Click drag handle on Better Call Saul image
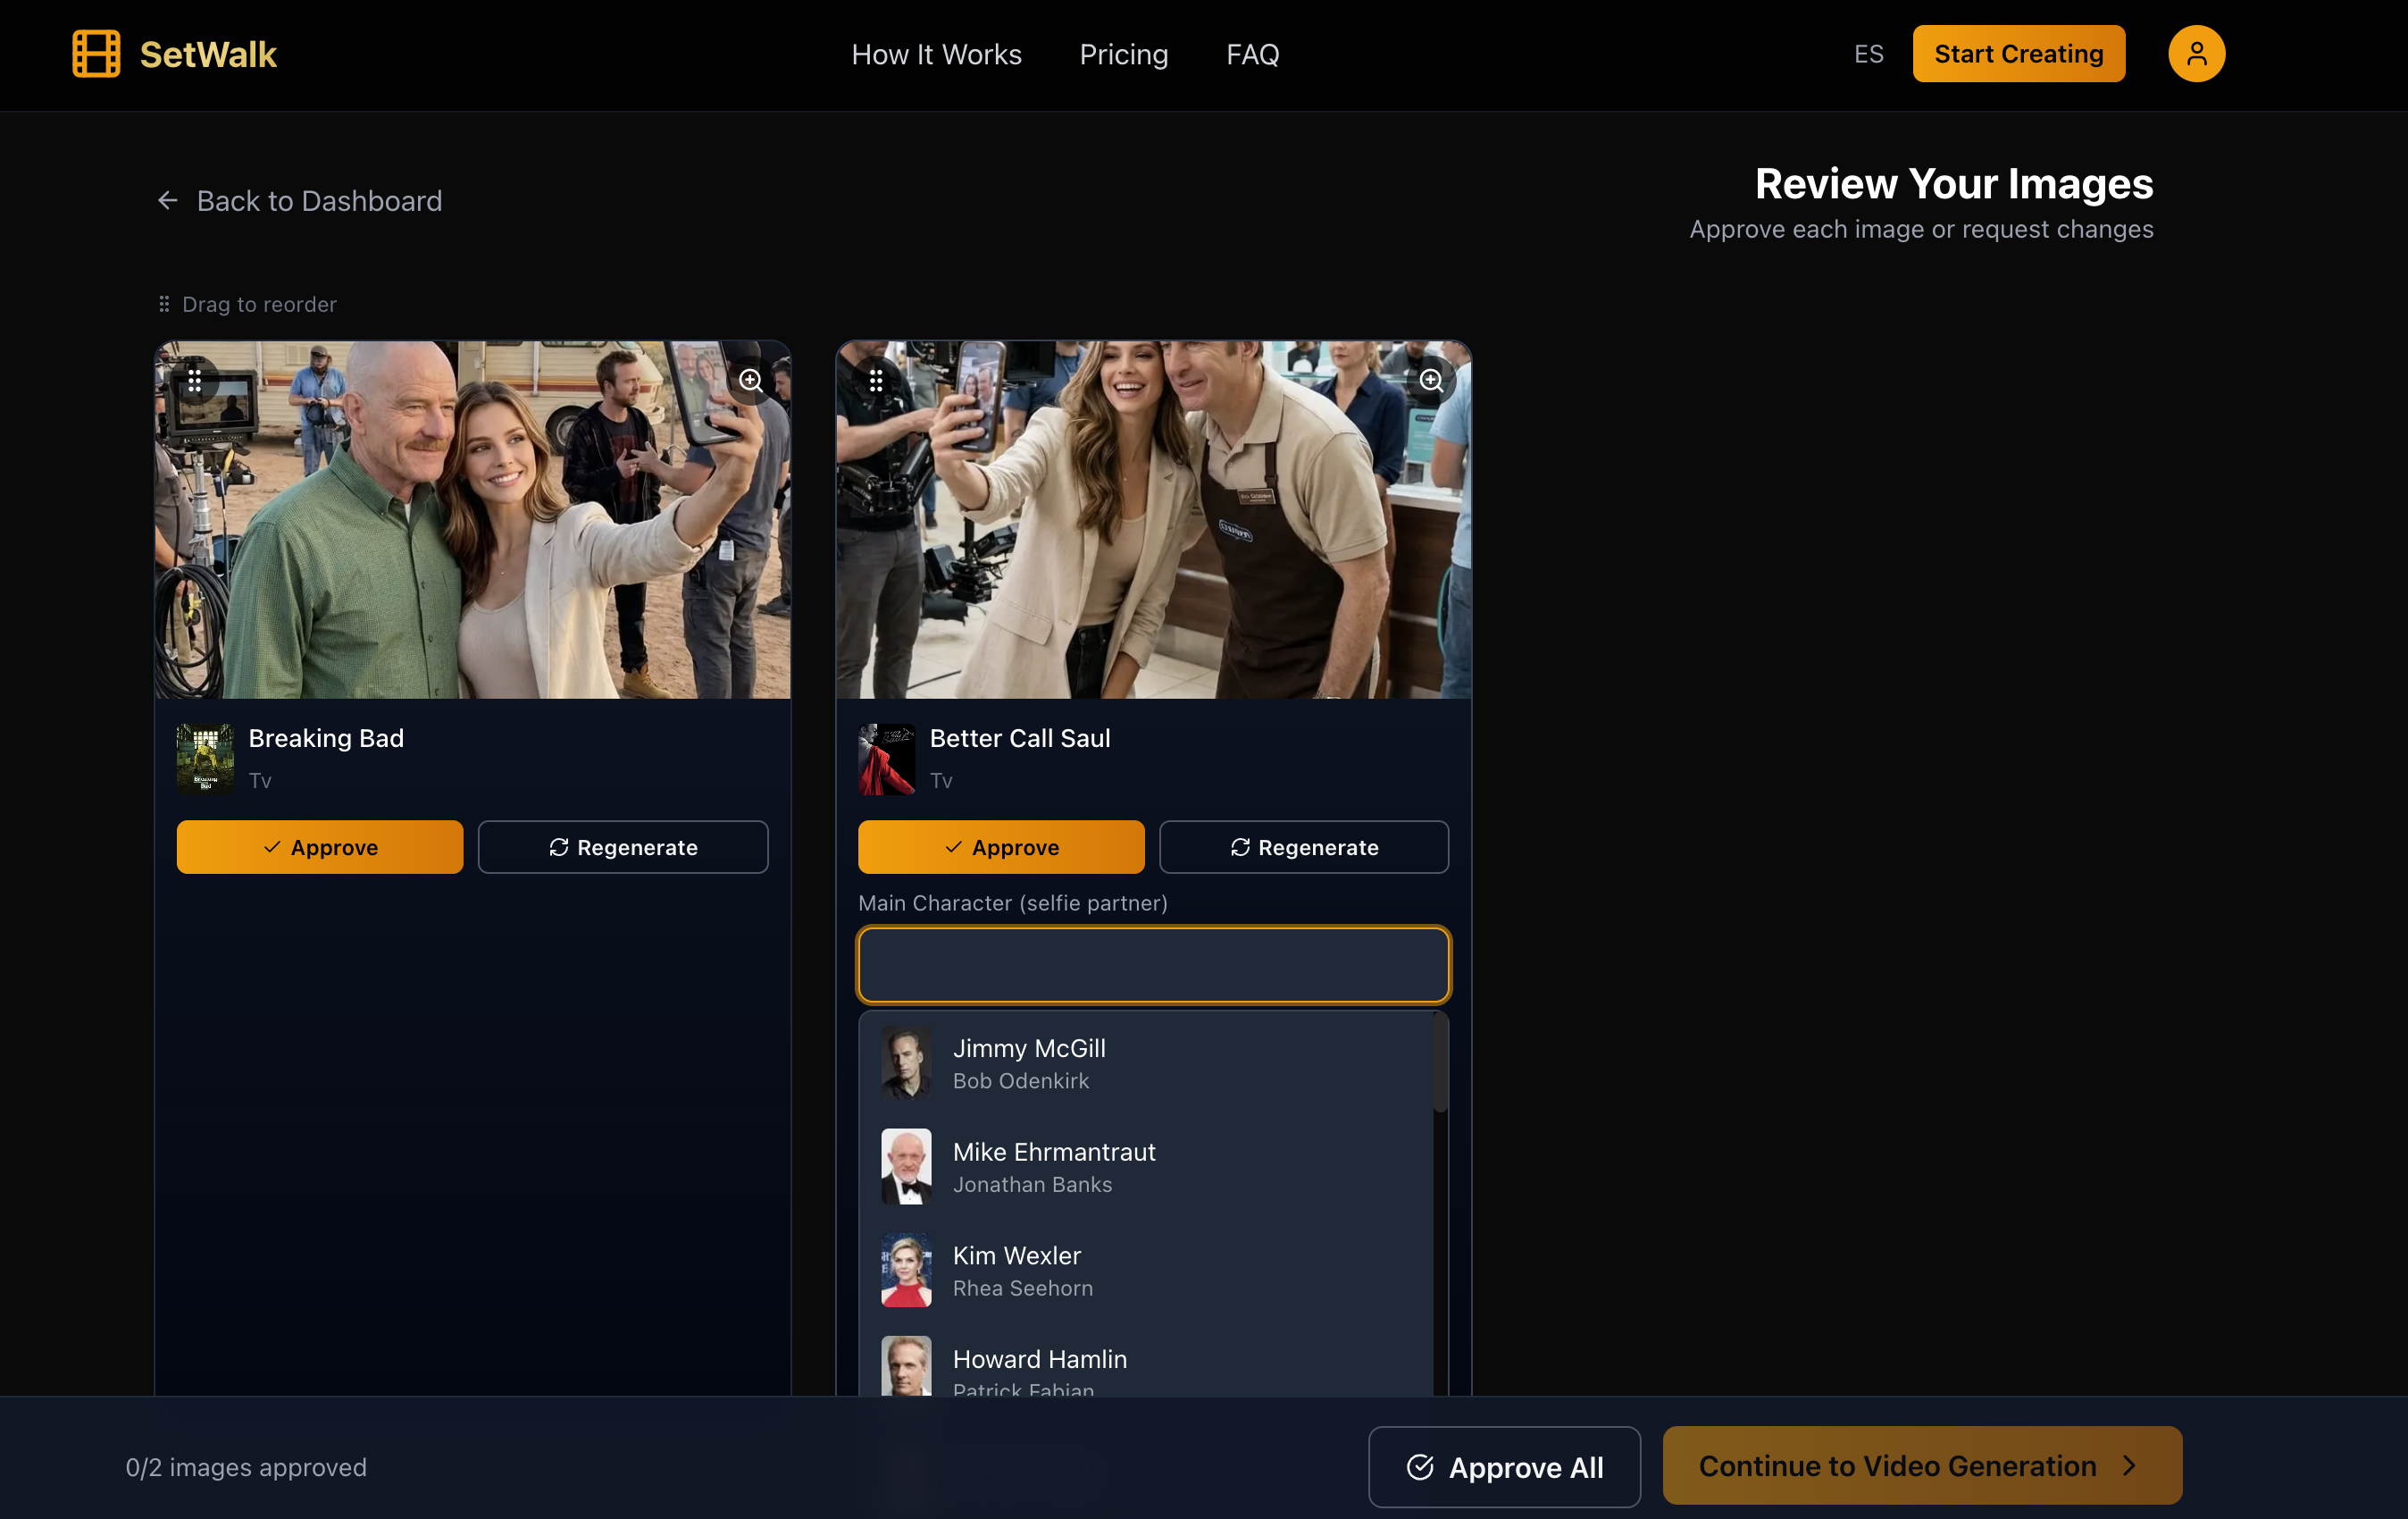2408x1519 pixels. (x=876, y=381)
